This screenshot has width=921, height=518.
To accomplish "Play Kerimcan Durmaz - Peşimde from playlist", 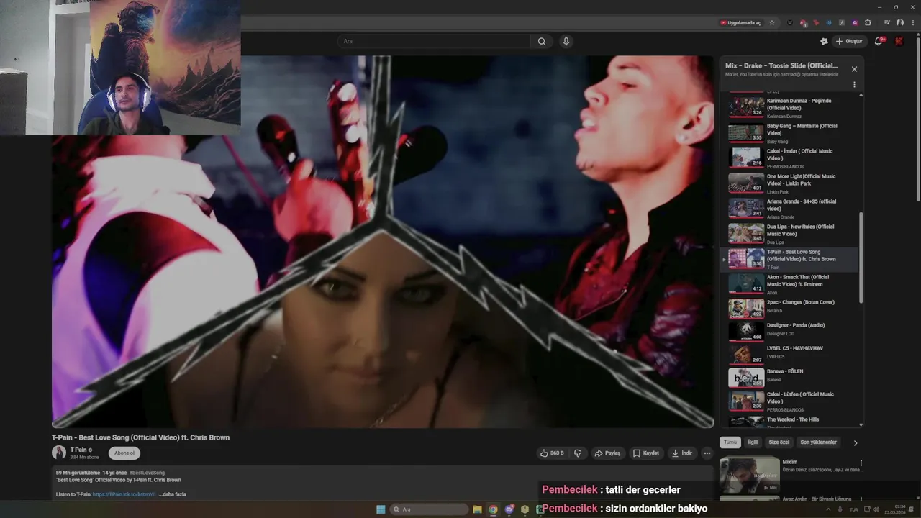I will pos(789,107).
